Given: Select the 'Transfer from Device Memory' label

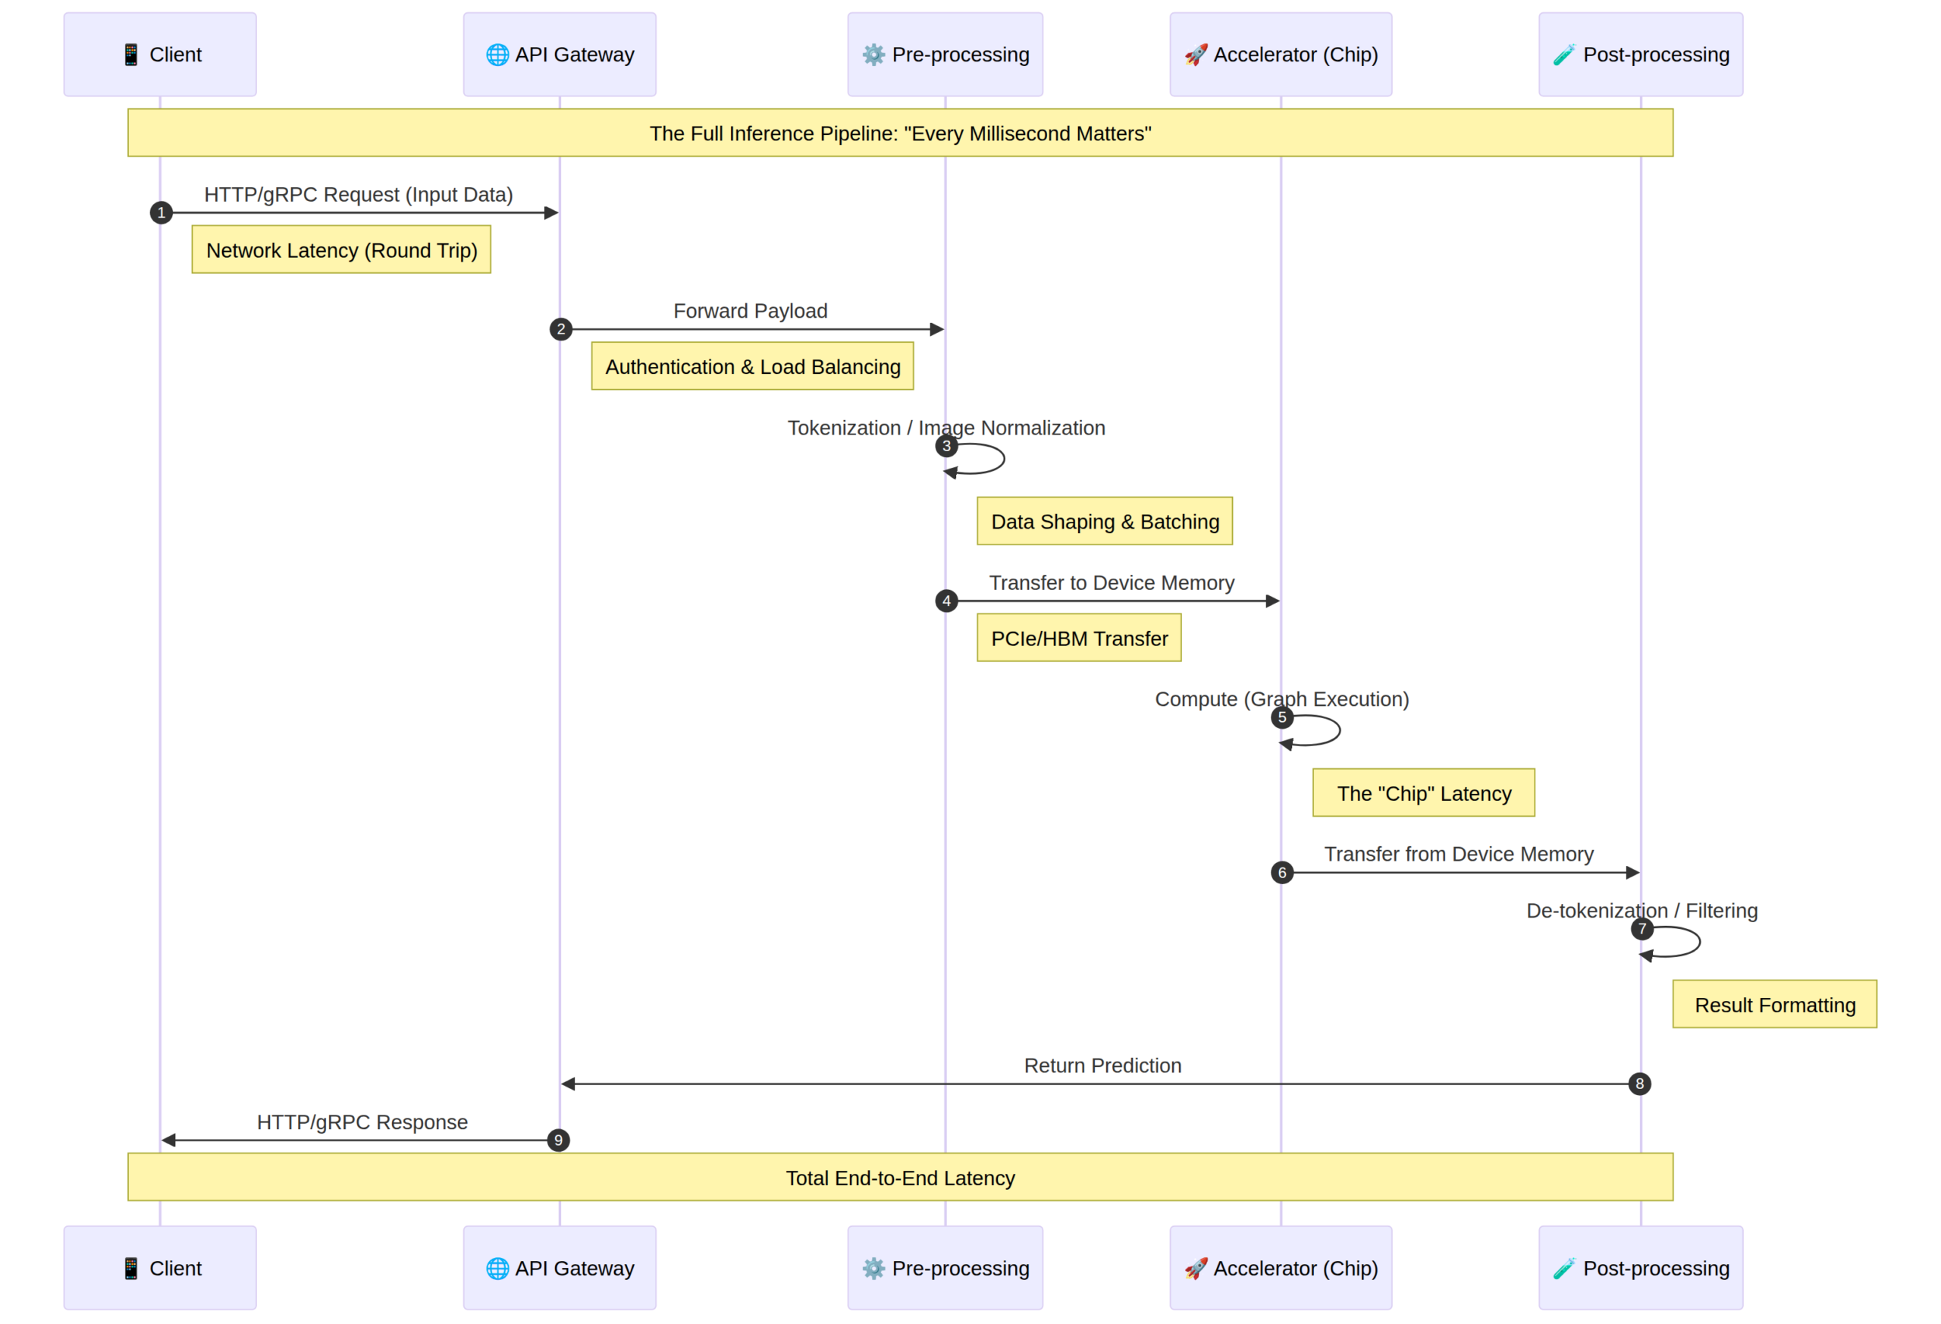Looking at the screenshot, I should point(1459,855).
